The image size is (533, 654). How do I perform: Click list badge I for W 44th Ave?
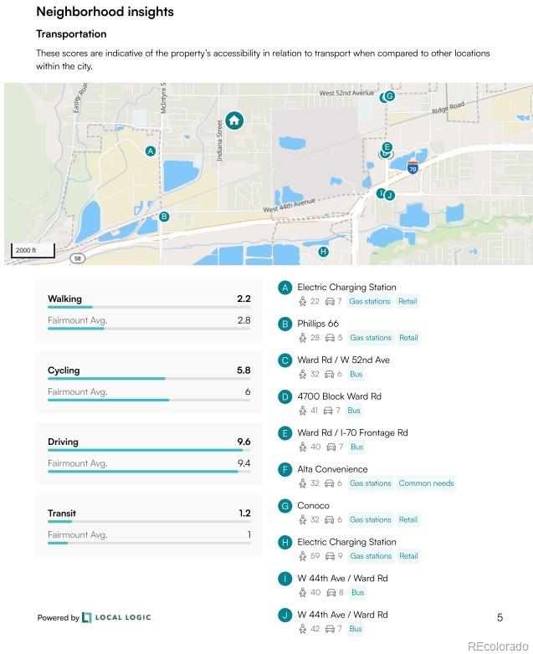(285, 579)
